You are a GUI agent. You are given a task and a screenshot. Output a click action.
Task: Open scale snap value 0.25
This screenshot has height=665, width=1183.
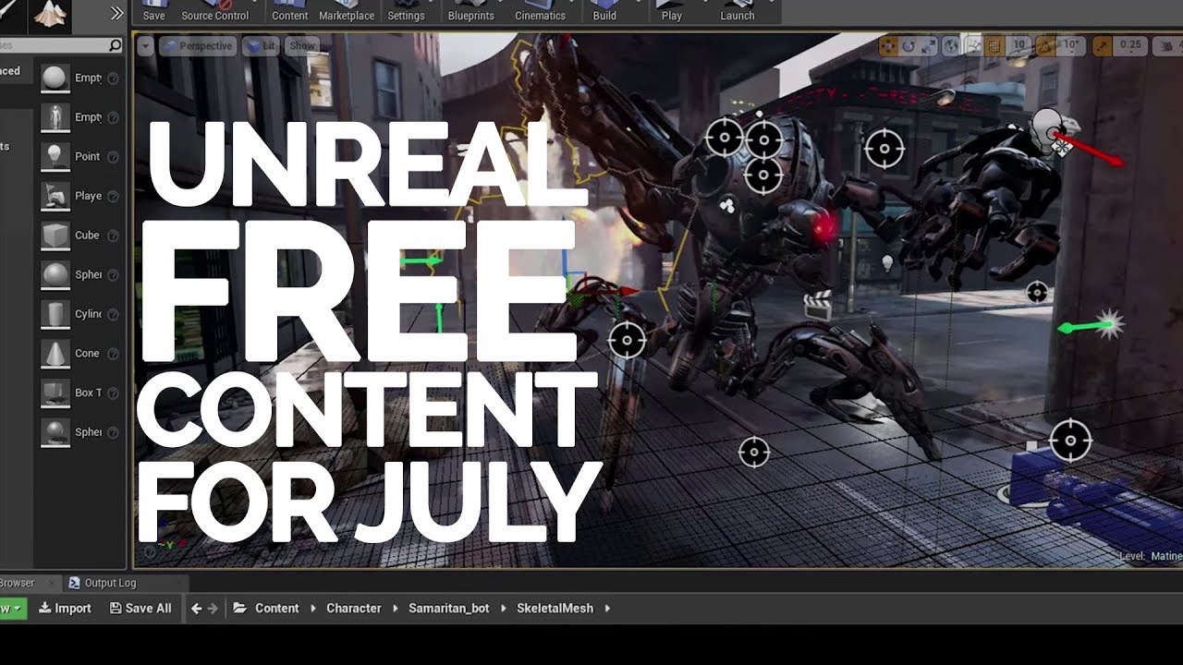coord(1129,45)
